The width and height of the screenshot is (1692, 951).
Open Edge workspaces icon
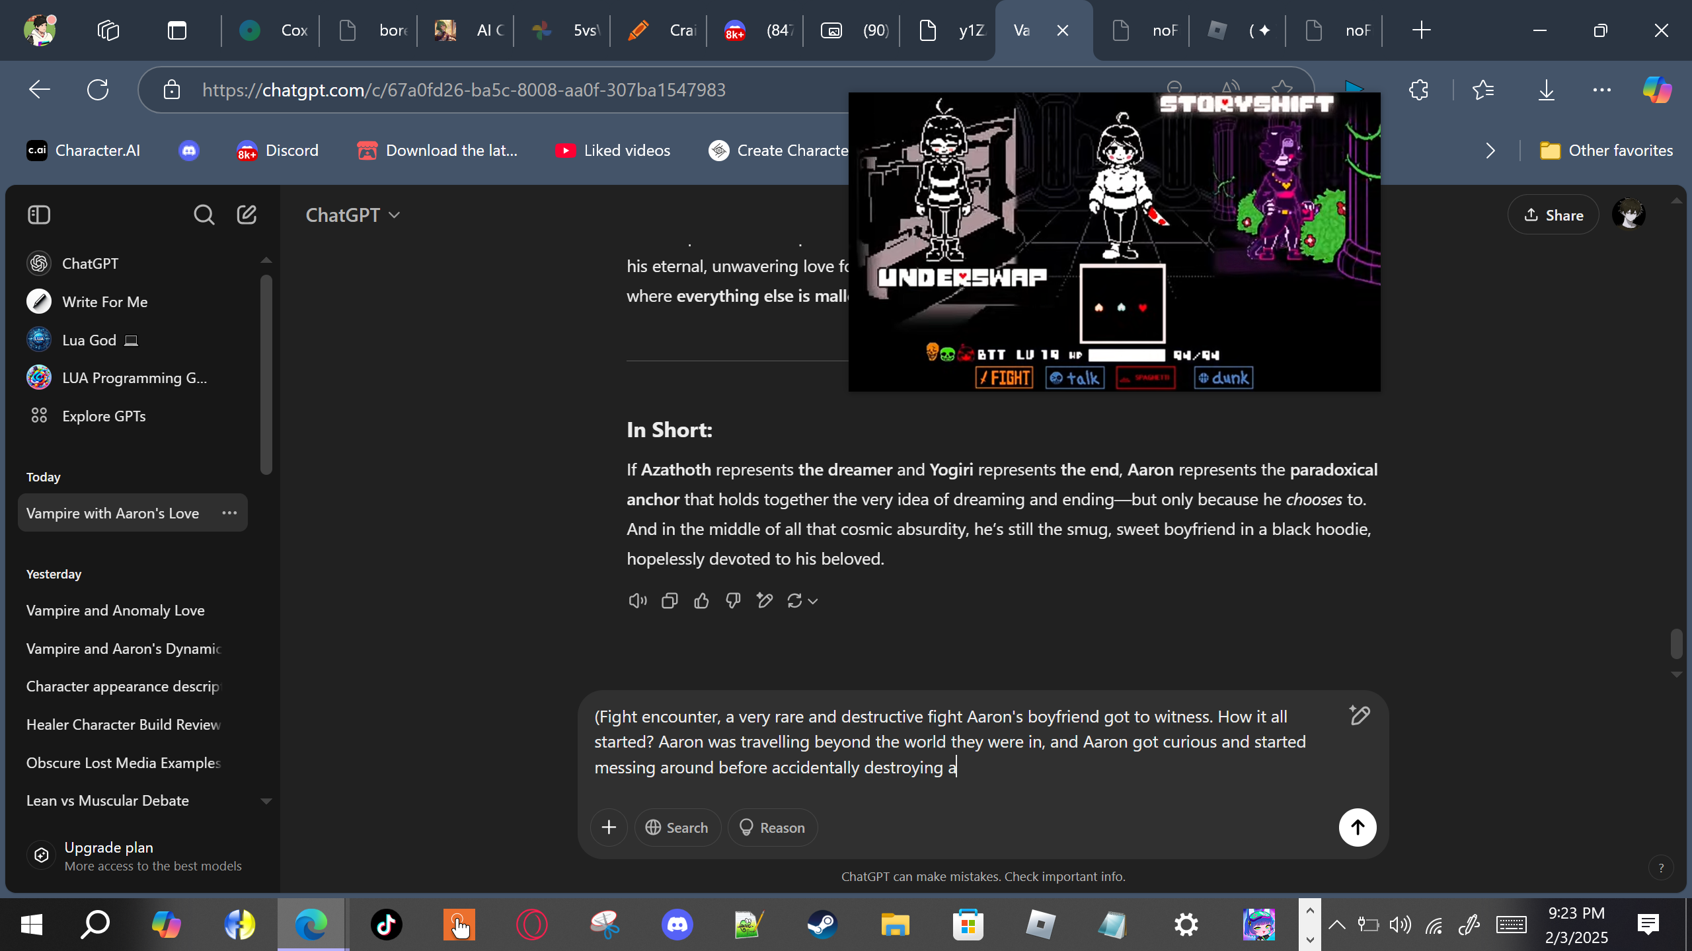tap(108, 30)
